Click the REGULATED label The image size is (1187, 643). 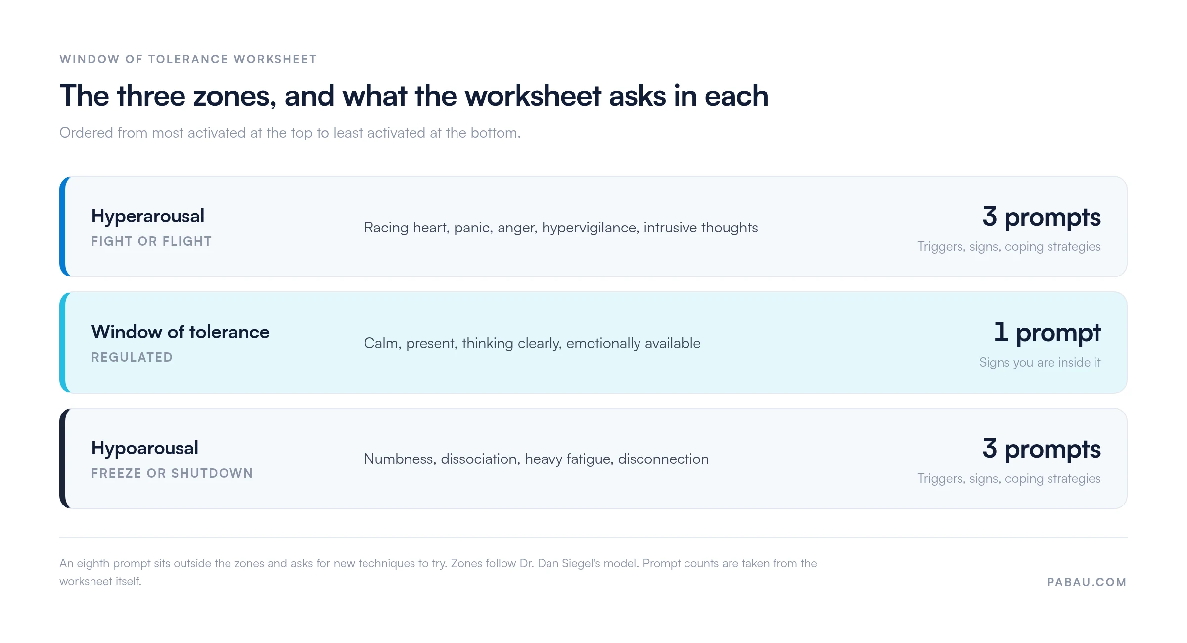click(x=132, y=357)
